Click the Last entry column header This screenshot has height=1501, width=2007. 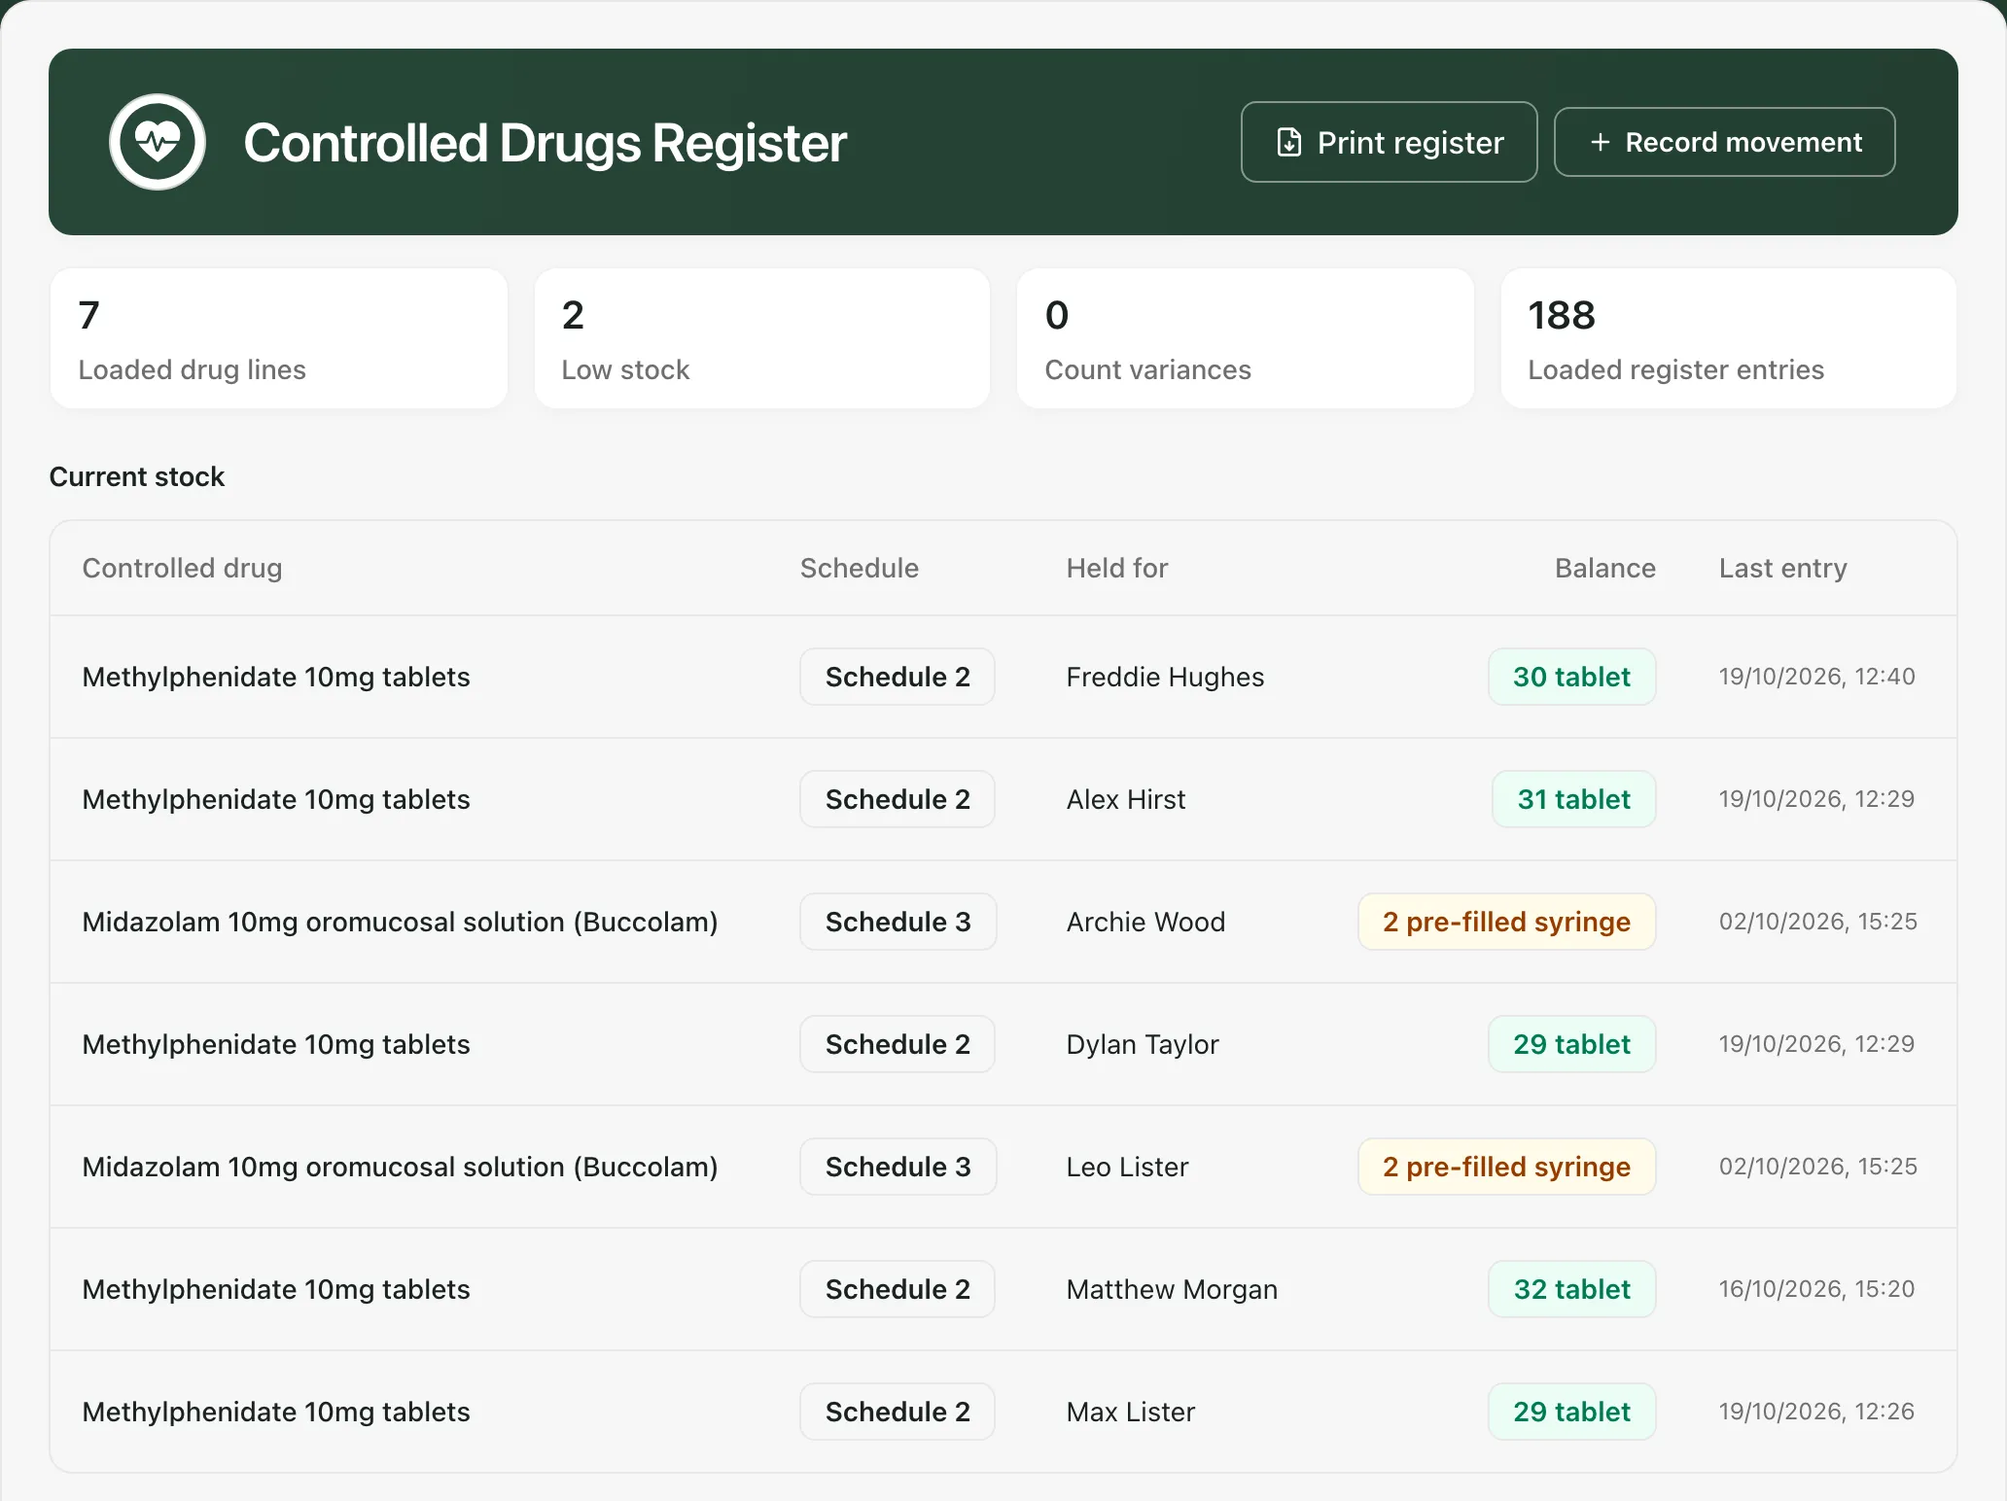(x=1782, y=568)
